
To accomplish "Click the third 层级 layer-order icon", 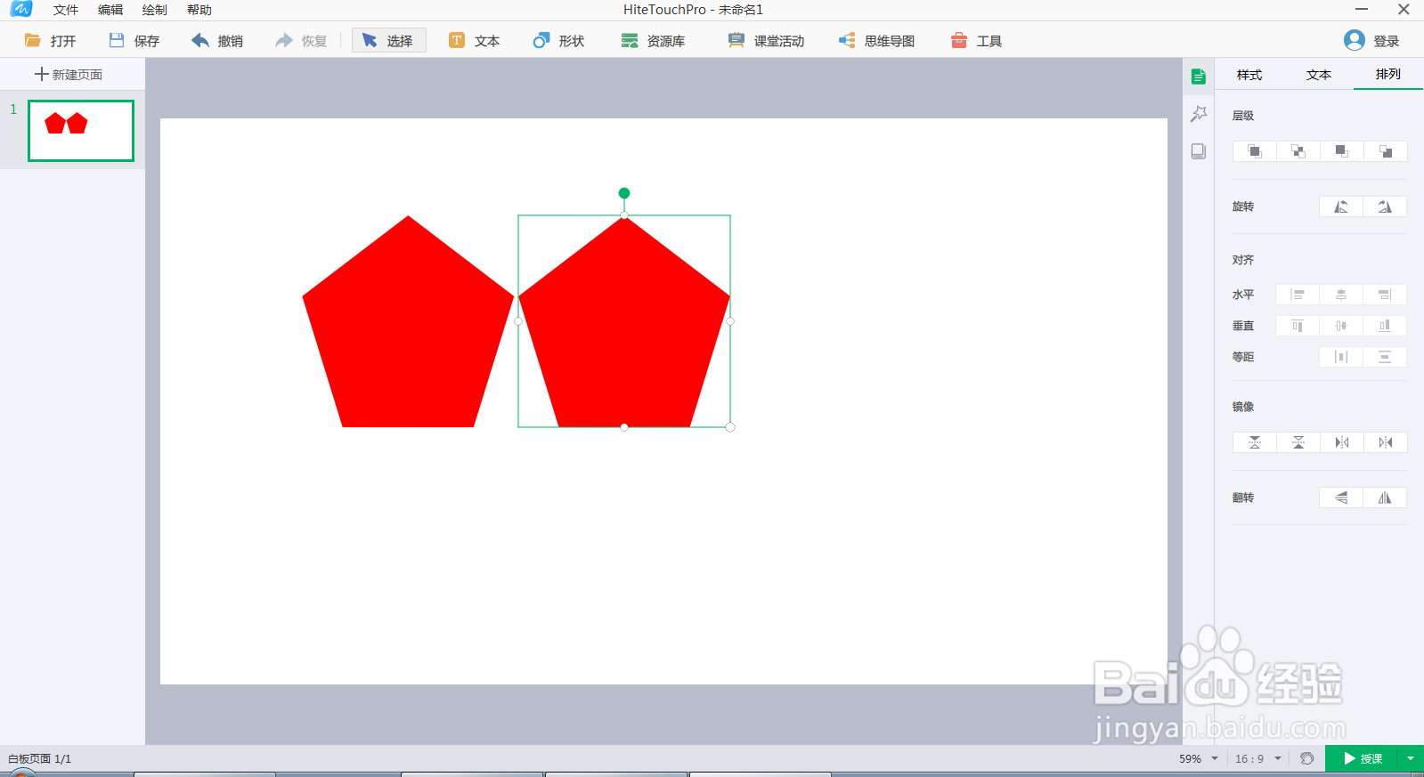I will [1342, 151].
